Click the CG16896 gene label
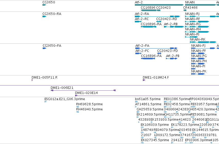Image resolution: width=219 pixels, height=144 pixels. tap(148, 8)
